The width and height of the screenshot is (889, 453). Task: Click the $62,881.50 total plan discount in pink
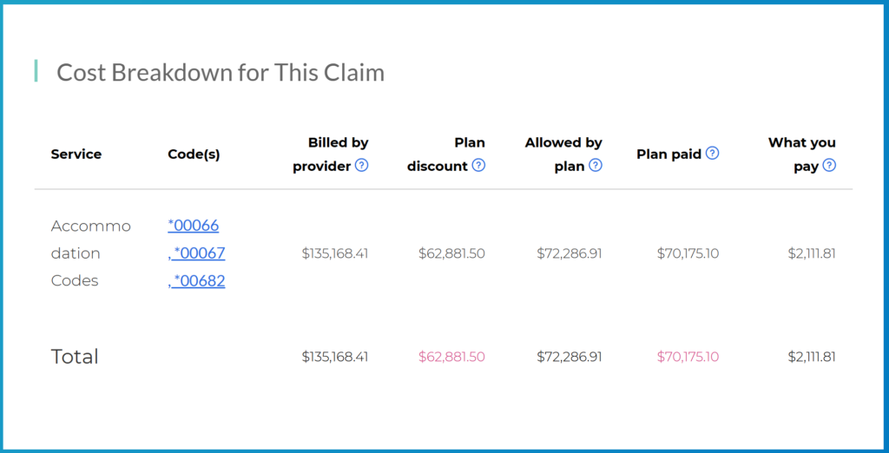coord(451,357)
